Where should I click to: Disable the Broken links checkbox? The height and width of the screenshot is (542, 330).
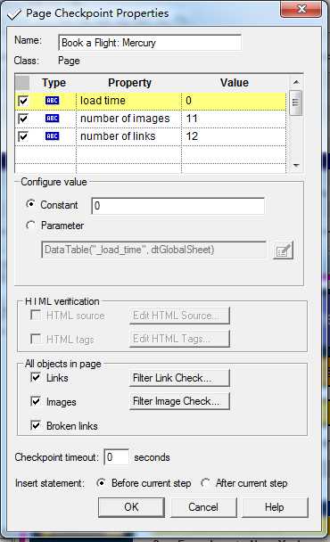click(x=36, y=425)
